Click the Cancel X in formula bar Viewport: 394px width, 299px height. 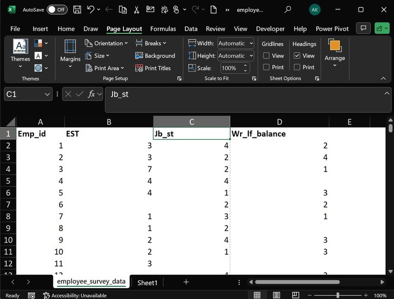(68, 94)
